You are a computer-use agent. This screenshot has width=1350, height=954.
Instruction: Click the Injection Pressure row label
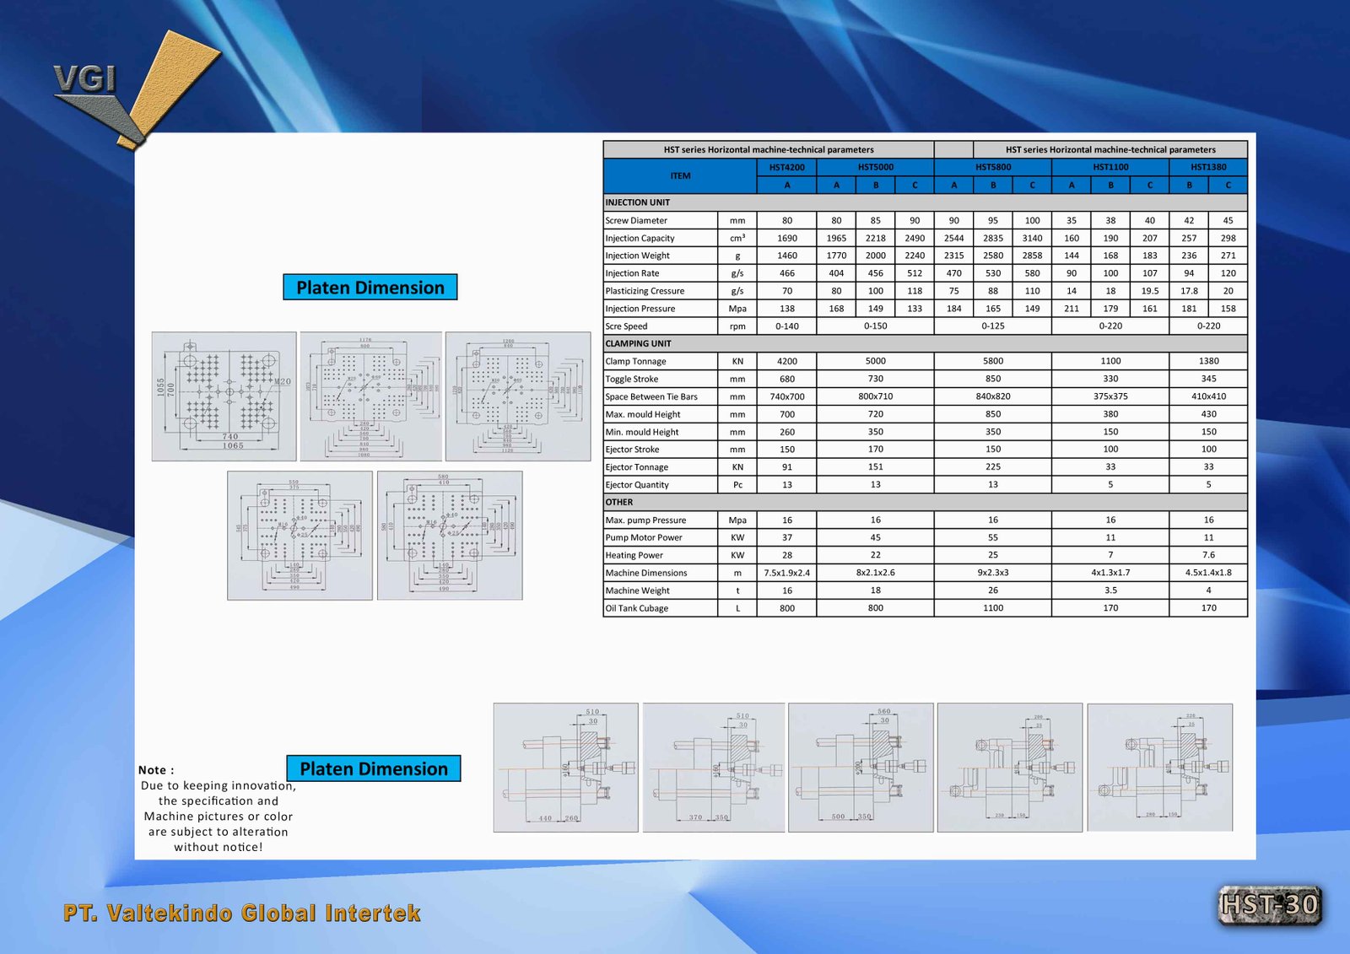click(640, 309)
